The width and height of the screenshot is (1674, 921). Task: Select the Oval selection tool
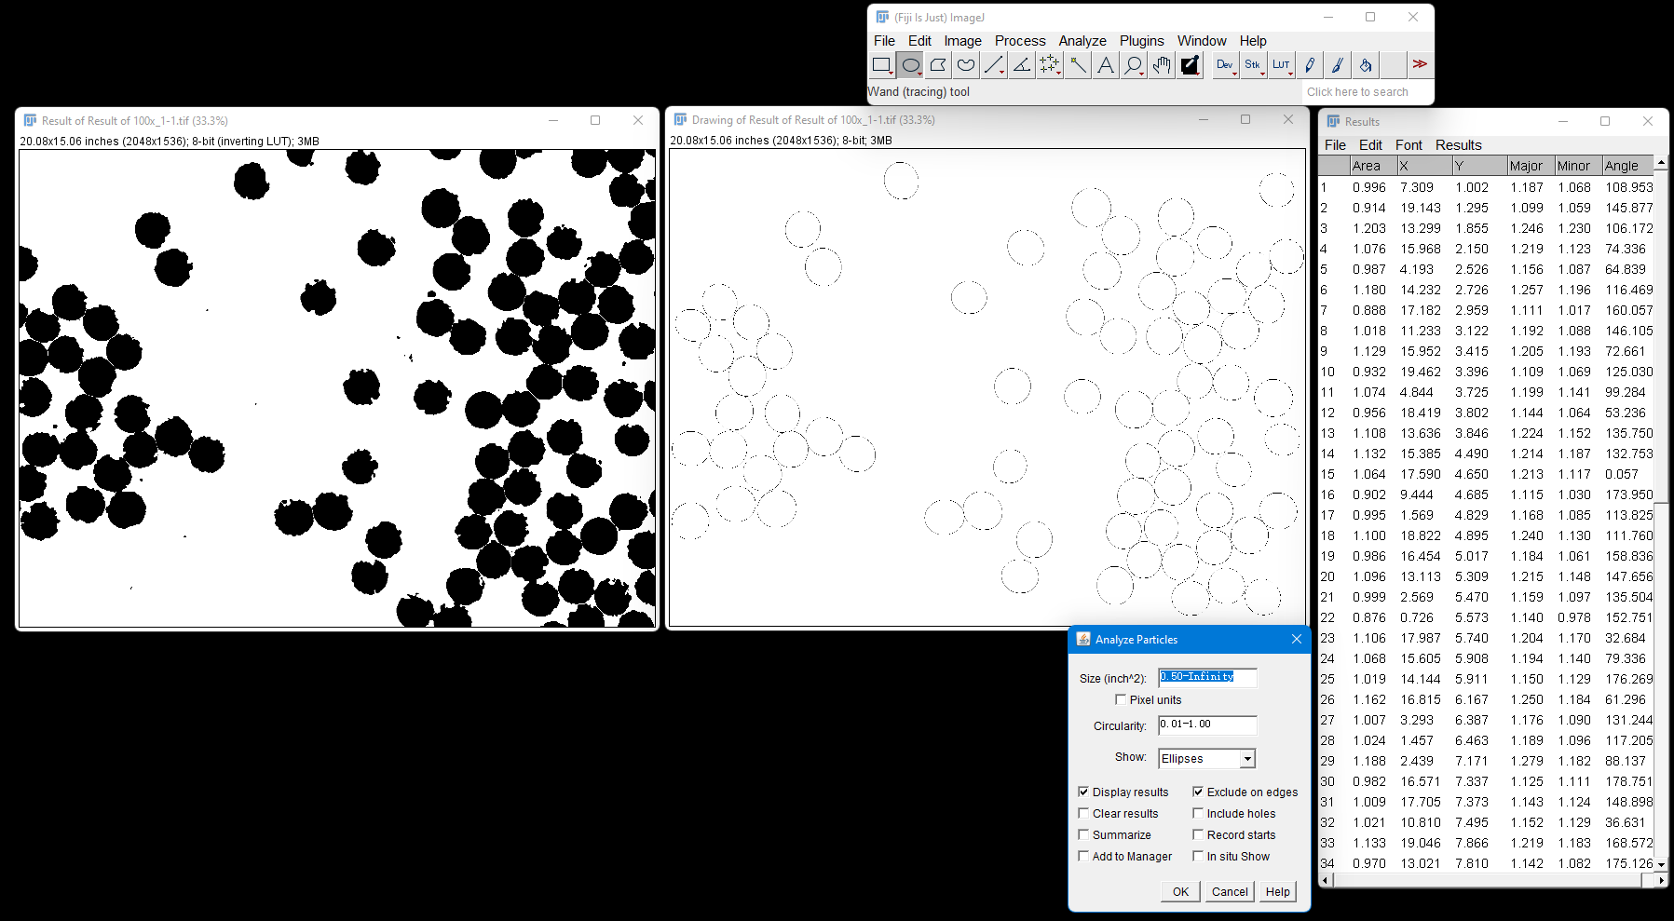click(x=910, y=65)
